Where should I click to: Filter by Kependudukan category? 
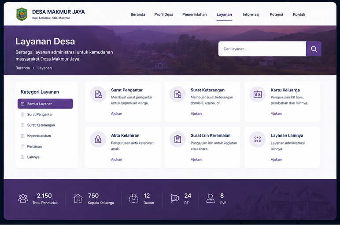coord(39,136)
